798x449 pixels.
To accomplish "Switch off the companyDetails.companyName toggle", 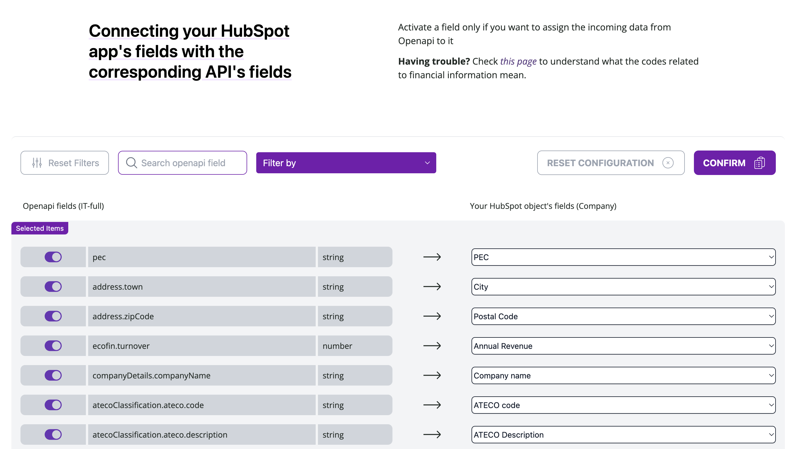I will coord(53,375).
